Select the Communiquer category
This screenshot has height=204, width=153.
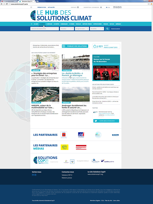coord(64,24)
